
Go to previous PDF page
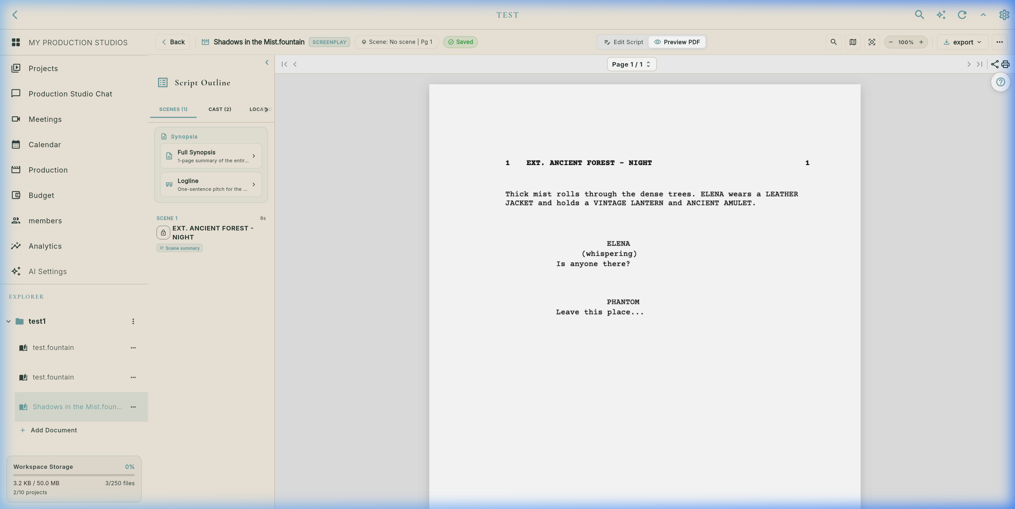click(x=295, y=64)
